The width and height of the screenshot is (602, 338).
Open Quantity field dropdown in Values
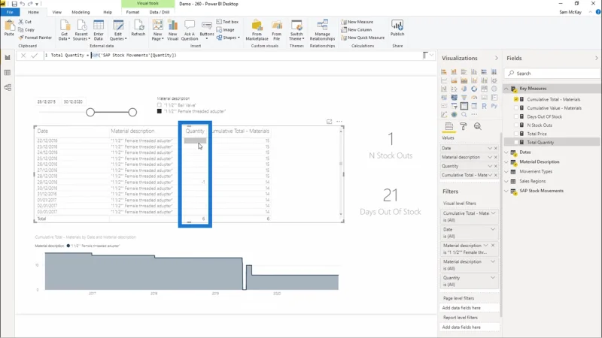(x=490, y=166)
